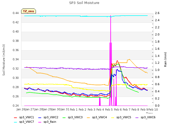Click the 0.24 left axis tick value

(x=16, y=106)
